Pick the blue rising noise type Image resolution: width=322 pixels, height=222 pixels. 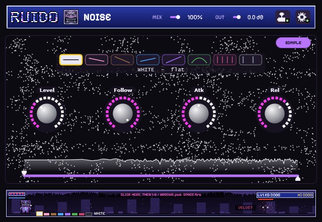[148, 60]
